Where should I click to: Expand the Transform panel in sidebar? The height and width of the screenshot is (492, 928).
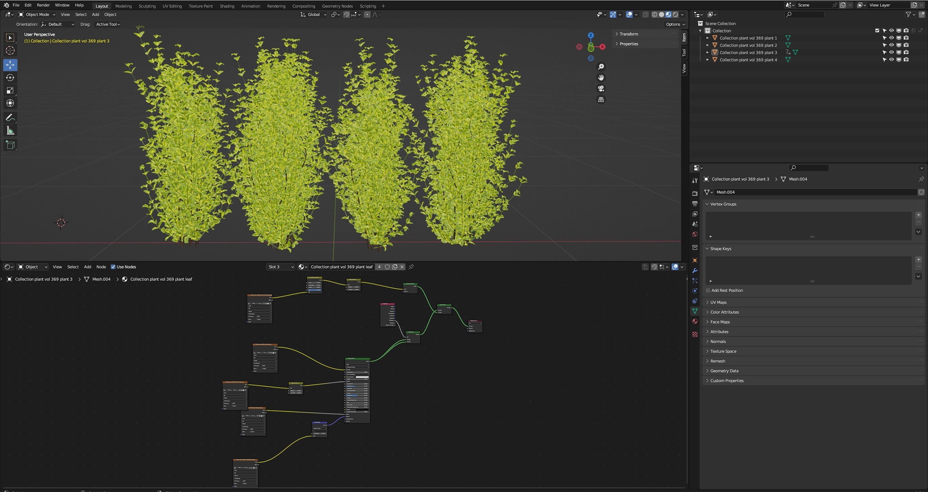(x=645, y=34)
